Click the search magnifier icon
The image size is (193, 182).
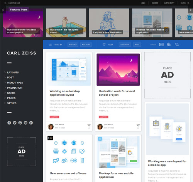click(188, 3)
